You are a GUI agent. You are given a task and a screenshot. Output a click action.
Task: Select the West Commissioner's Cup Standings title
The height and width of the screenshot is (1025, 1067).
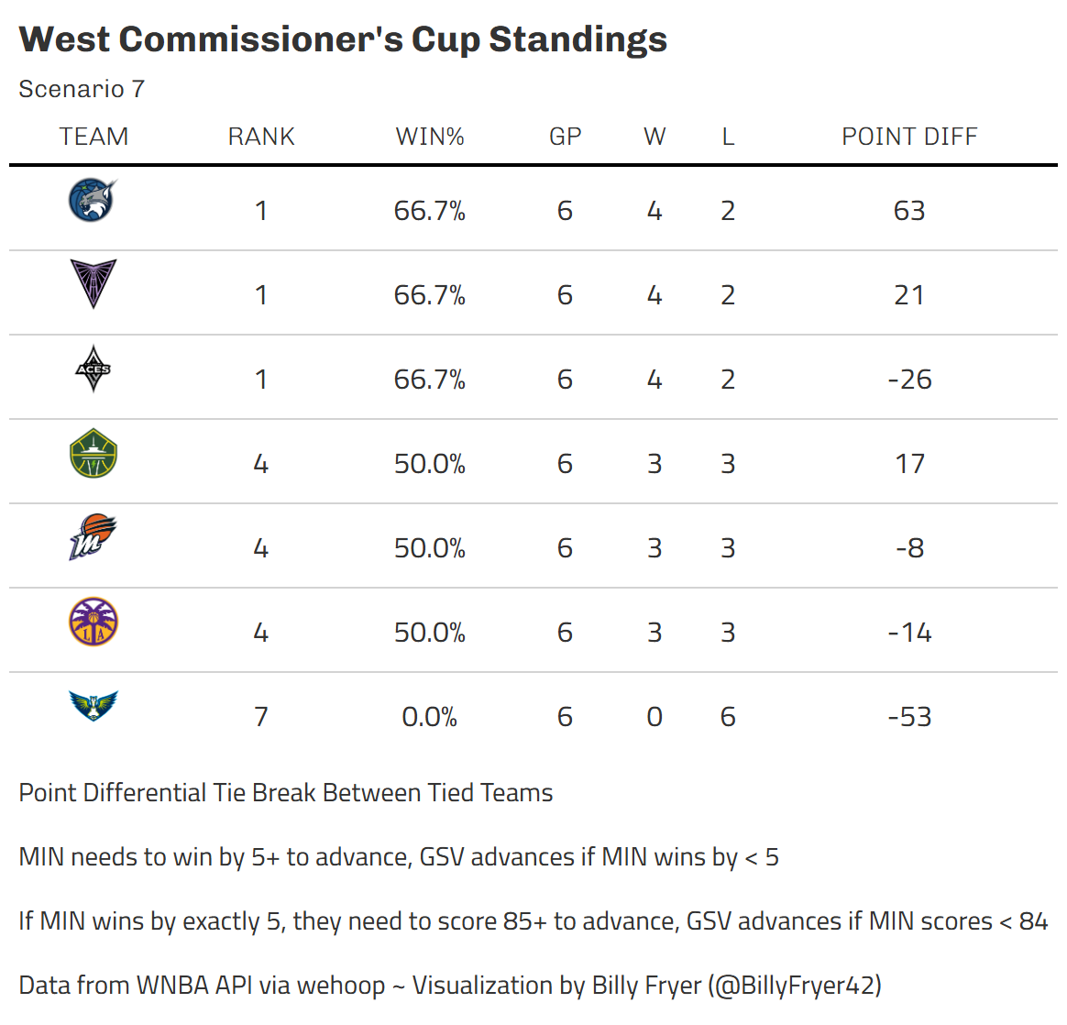pos(343,39)
